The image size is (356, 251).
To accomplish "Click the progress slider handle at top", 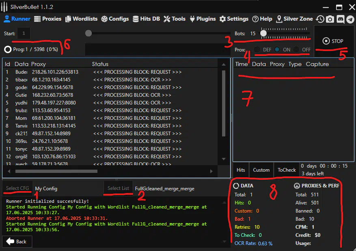I will tap(88, 33).
